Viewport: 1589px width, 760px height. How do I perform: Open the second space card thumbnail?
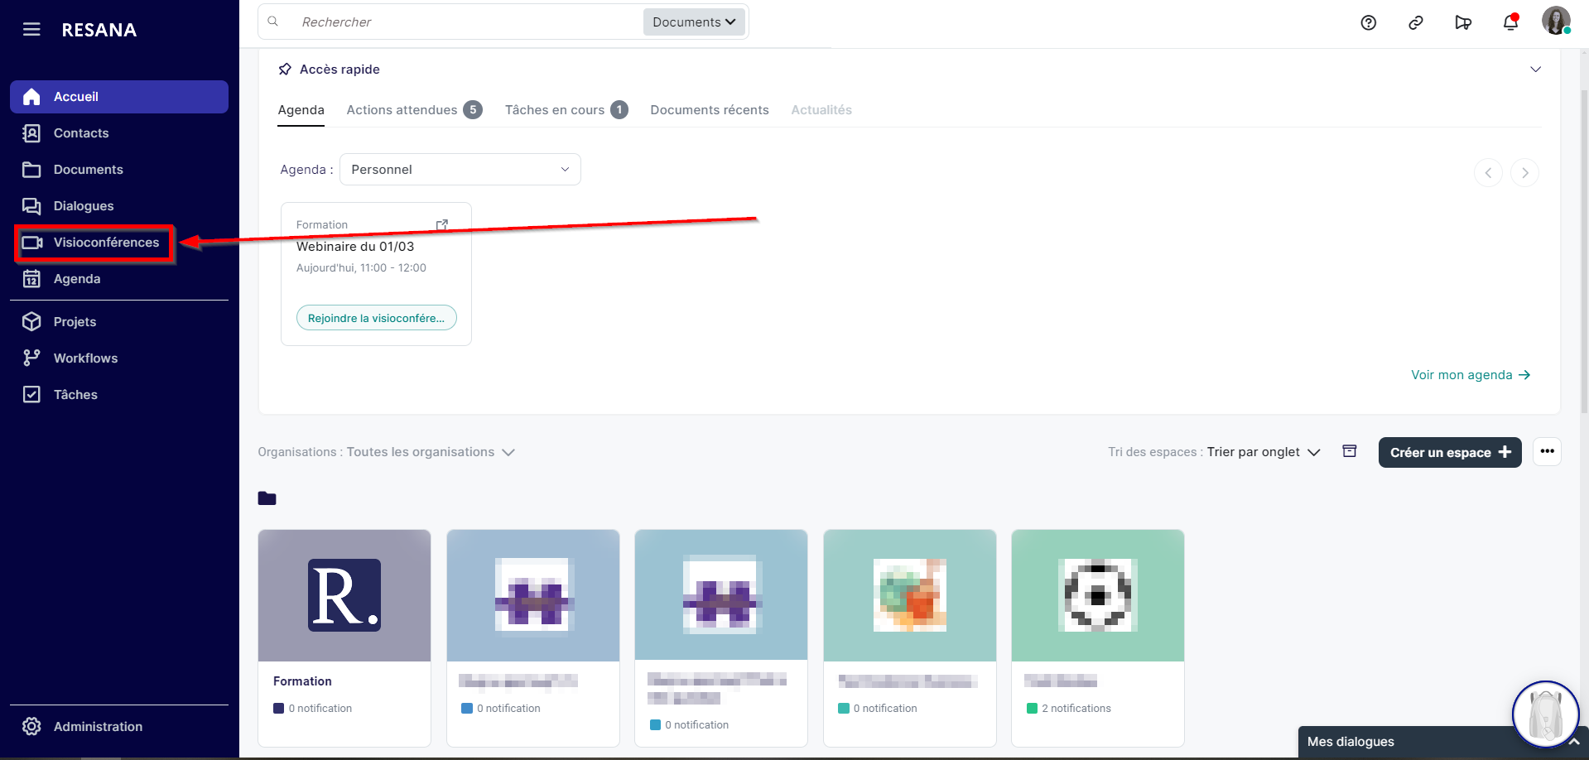[x=533, y=595]
